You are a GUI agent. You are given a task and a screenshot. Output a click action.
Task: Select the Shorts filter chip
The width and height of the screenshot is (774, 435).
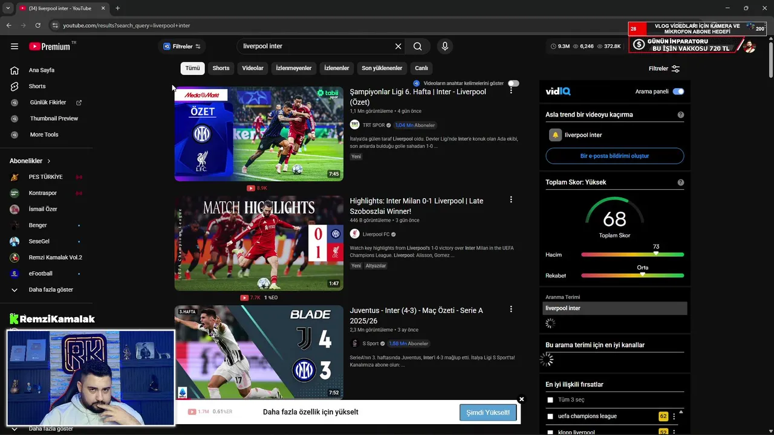click(221, 68)
